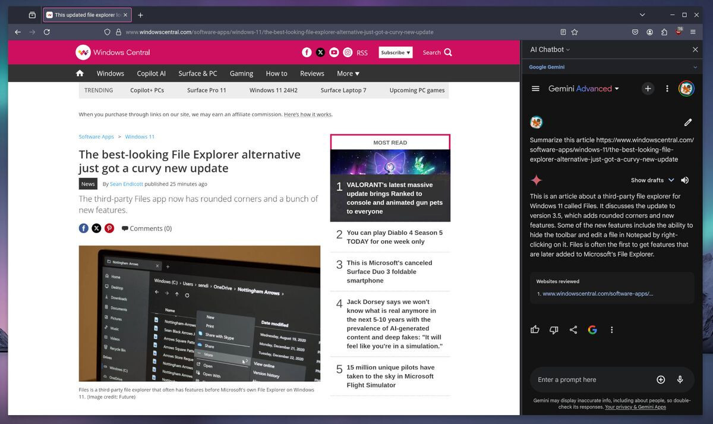The image size is (713, 424).
Task: Edit the prompt using the pencil icon
Action: (687, 122)
